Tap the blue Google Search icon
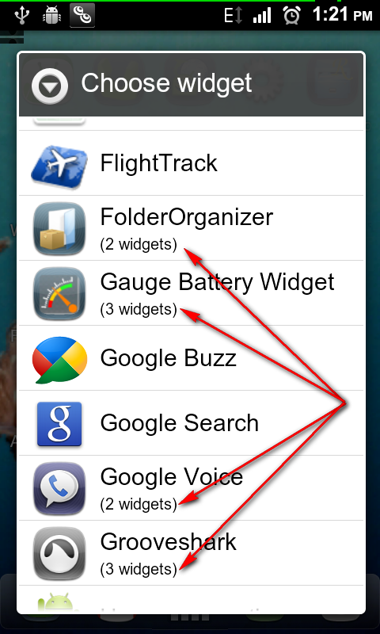 click(x=59, y=424)
